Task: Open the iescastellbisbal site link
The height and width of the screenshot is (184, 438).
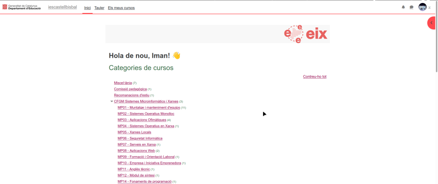Action: [62, 7]
